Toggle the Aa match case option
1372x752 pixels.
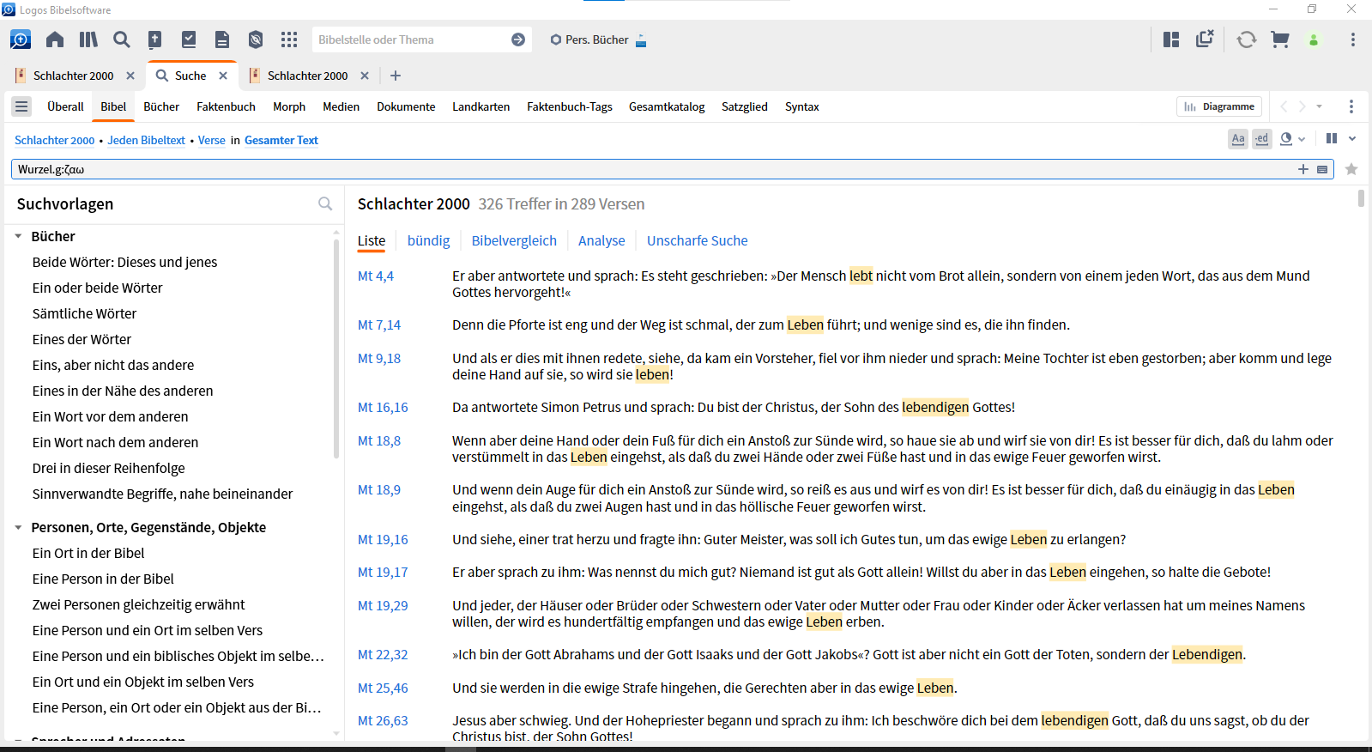tap(1238, 138)
